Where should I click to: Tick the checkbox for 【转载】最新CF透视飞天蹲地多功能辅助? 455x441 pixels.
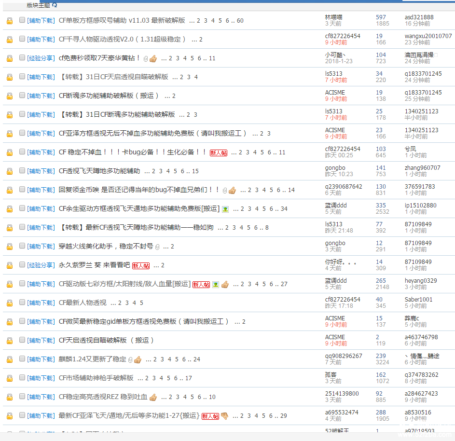22,227
